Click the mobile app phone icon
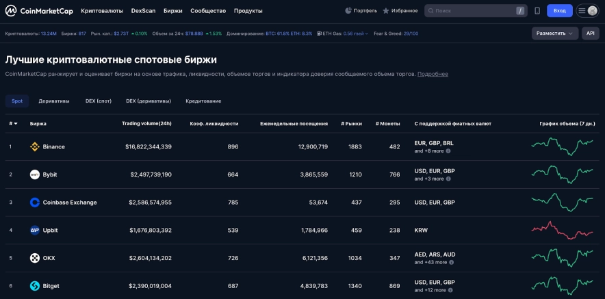Viewport: 605px width, 299px height. [x=537, y=11]
